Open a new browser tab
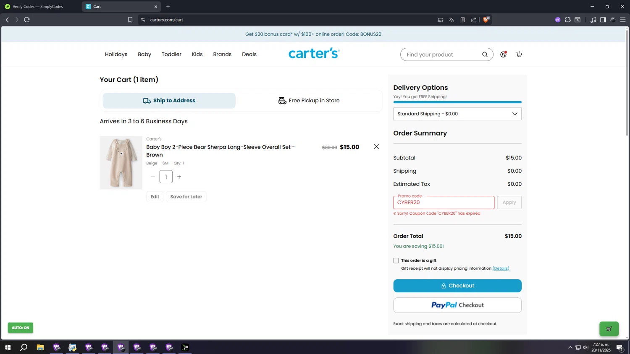The height and width of the screenshot is (354, 630). coord(168,7)
